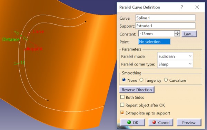Open the Parallel mode Euclidean dropdown
The image size is (207, 130).
click(175, 56)
